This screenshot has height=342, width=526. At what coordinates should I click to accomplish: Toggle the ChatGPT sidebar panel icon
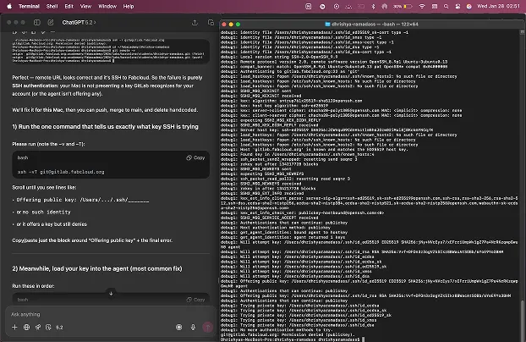pos(37,23)
